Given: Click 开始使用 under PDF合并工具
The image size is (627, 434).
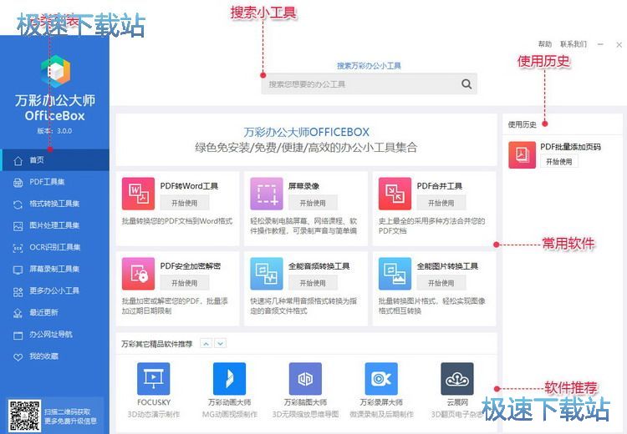Looking at the screenshot, I should click(x=441, y=203).
